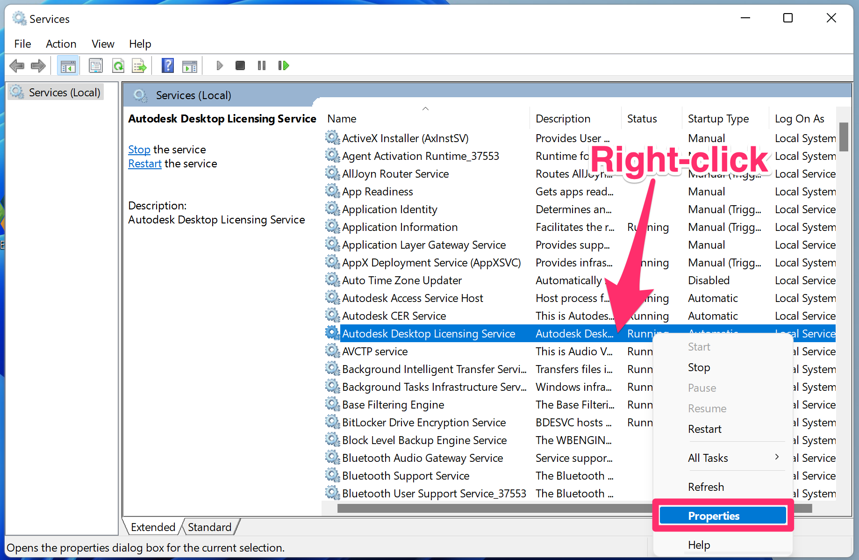This screenshot has height=560, width=859.
Task: Click the sort arrow above the Name column
Action: tap(425, 108)
